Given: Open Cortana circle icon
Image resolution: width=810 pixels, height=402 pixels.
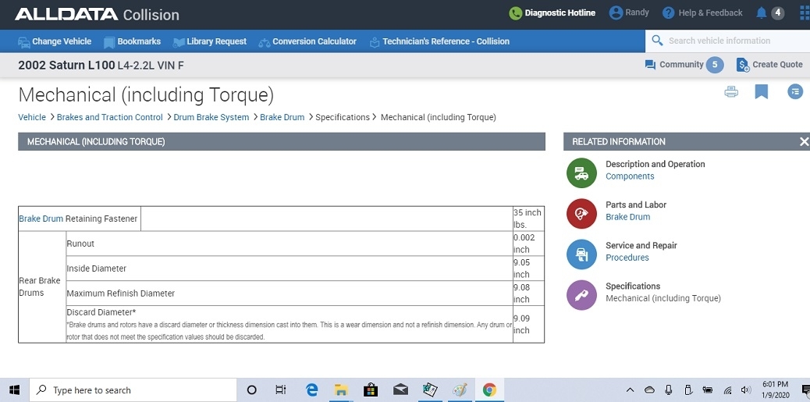Looking at the screenshot, I should [x=251, y=390].
